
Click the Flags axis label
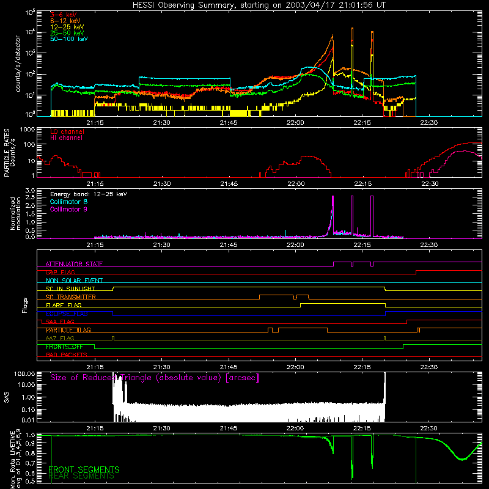coord(25,305)
